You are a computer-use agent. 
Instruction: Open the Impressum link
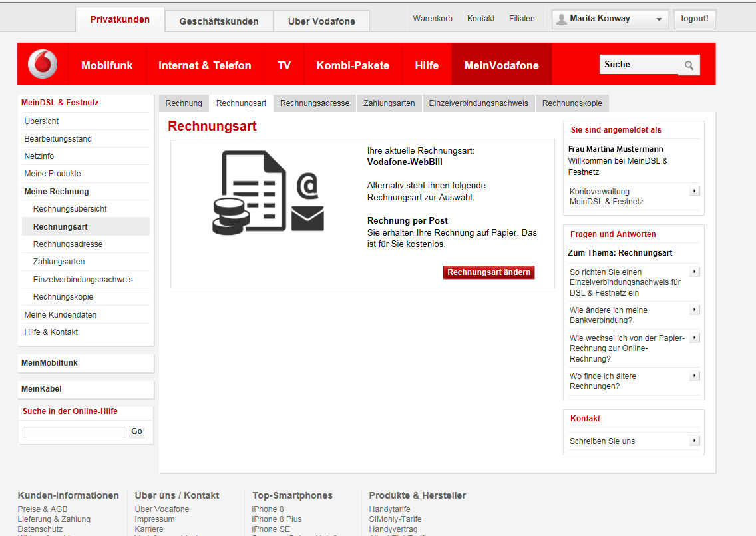[154, 519]
